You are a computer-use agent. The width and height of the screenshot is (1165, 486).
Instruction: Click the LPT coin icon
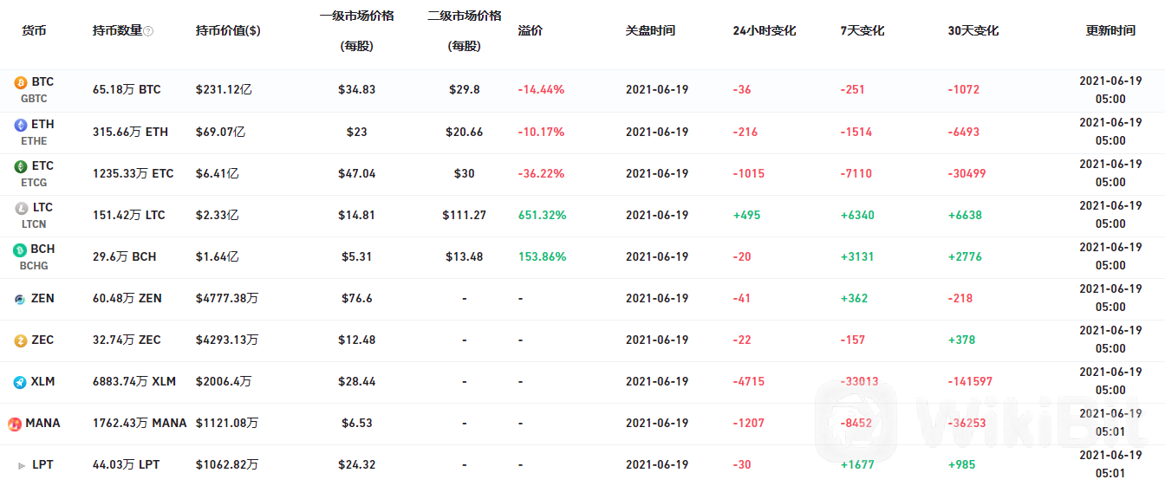[x=21, y=465]
